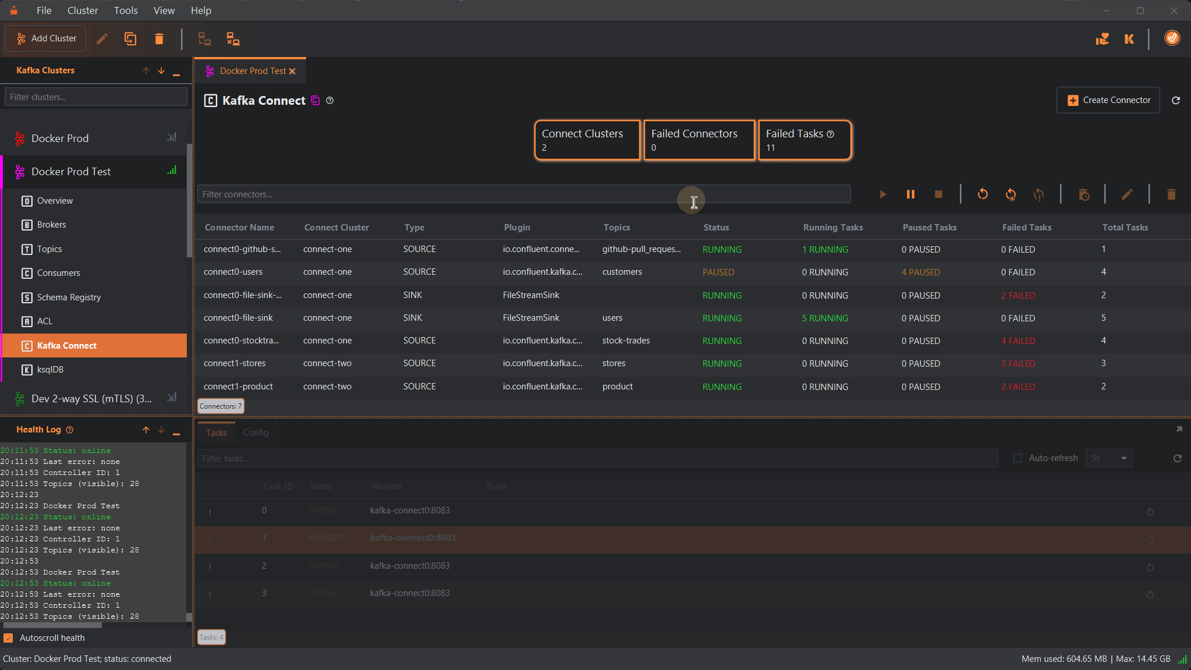Duplicate the selected cluster
The image size is (1191, 670).
point(130,38)
